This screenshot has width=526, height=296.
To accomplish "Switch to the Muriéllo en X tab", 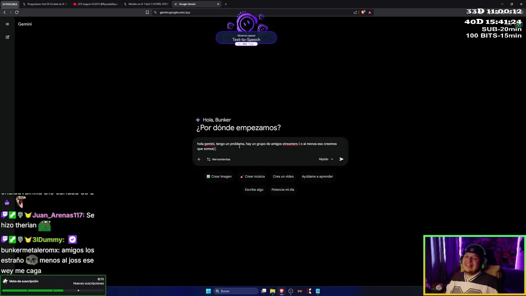I will click(x=146, y=4).
